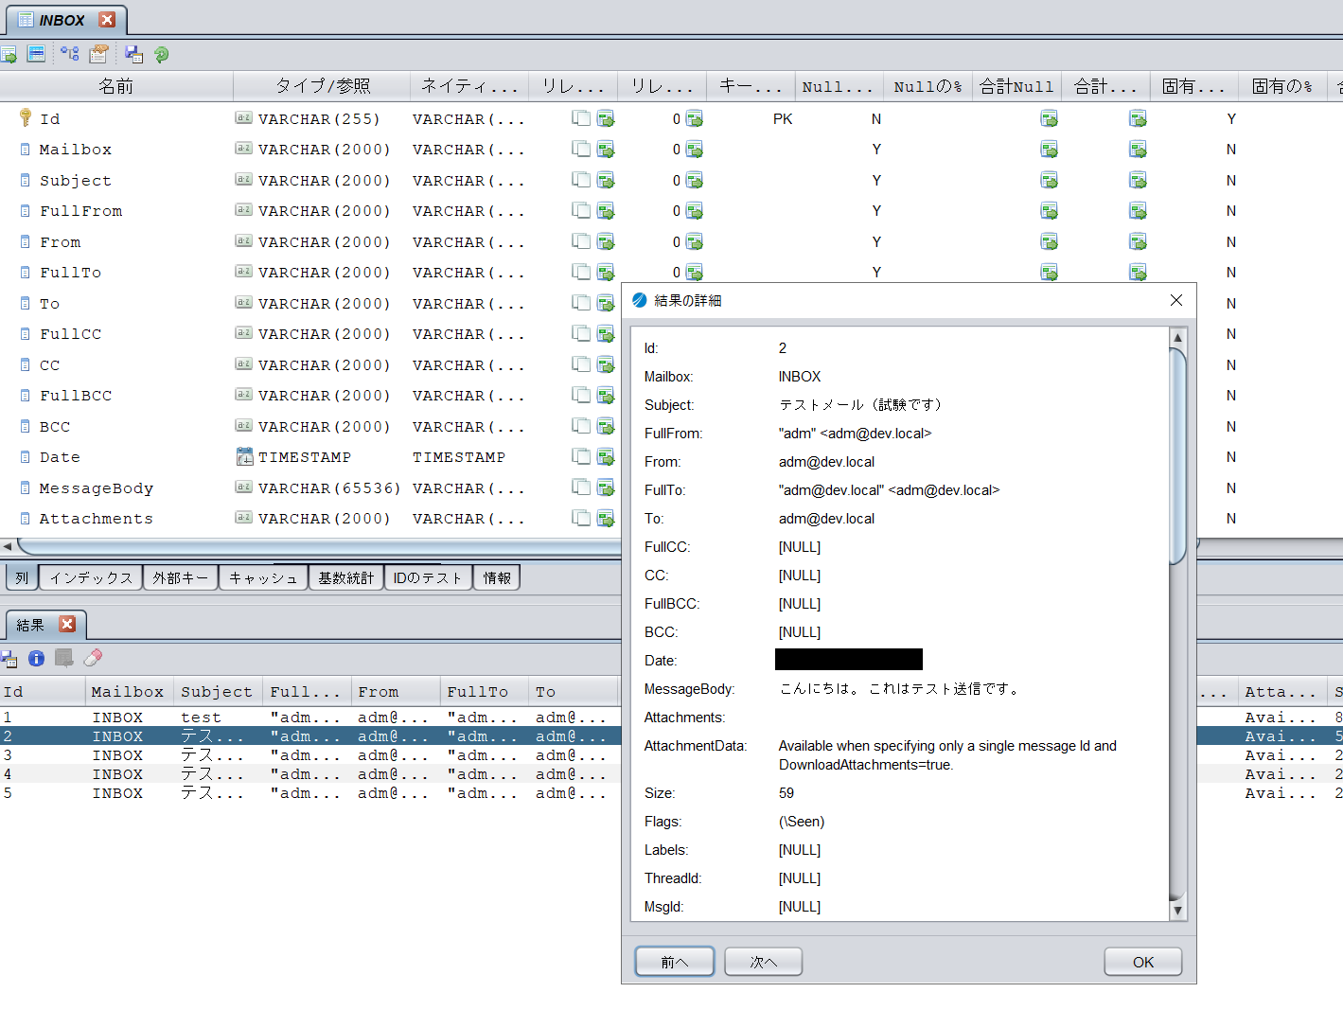Screen dimensions: 1343x1010
Task: Select the result row with subject test
Action: click(x=310, y=718)
